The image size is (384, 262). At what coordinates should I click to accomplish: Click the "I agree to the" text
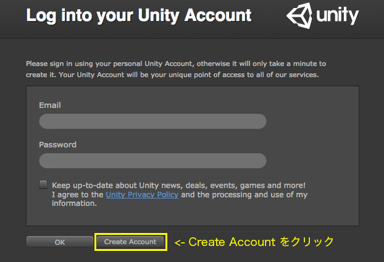78,195
